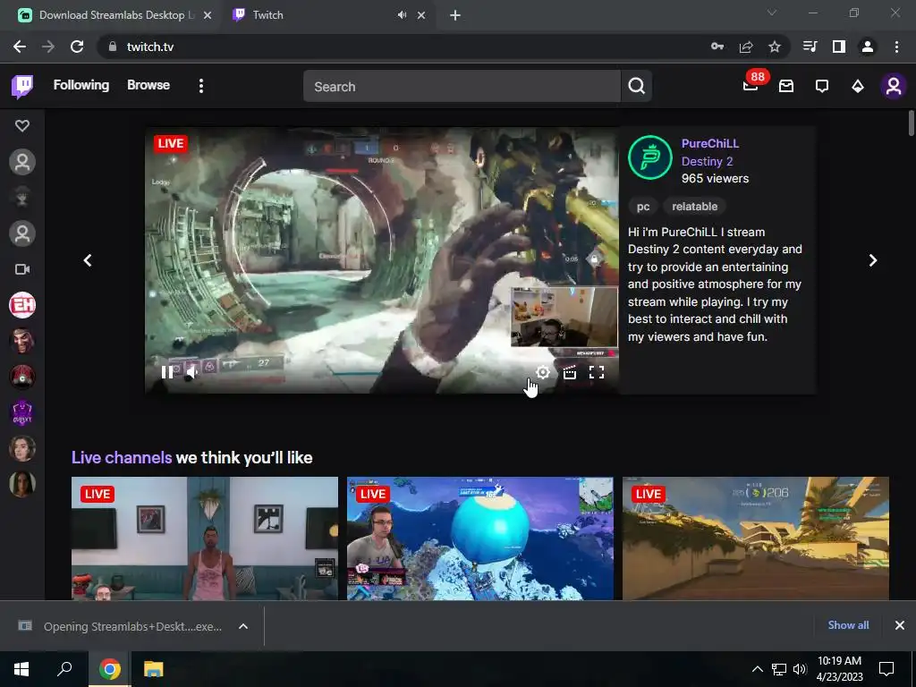Screen dimensions: 916x687
Task: Open the Destiny 2 category link
Action: 707,161
